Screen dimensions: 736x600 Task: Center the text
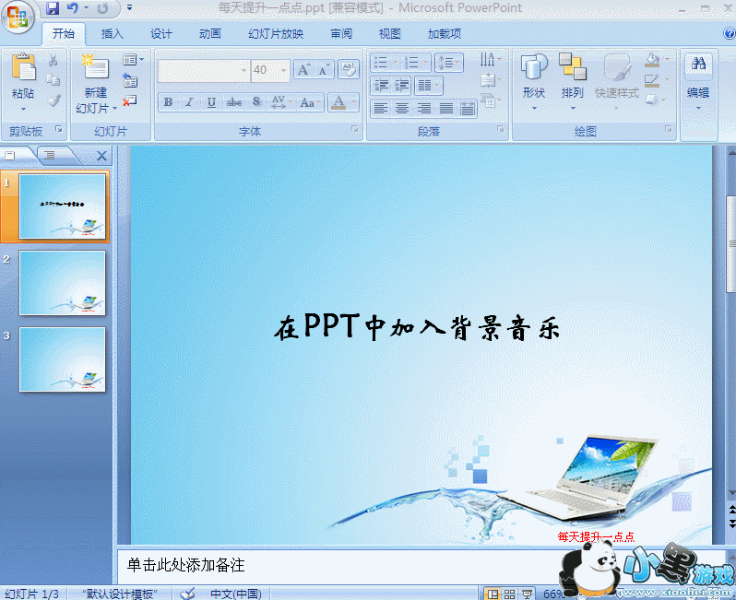pyautogui.click(x=402, y=109)
